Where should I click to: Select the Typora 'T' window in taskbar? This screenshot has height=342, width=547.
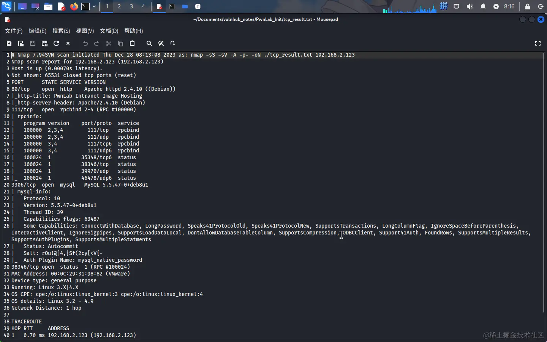198,6
